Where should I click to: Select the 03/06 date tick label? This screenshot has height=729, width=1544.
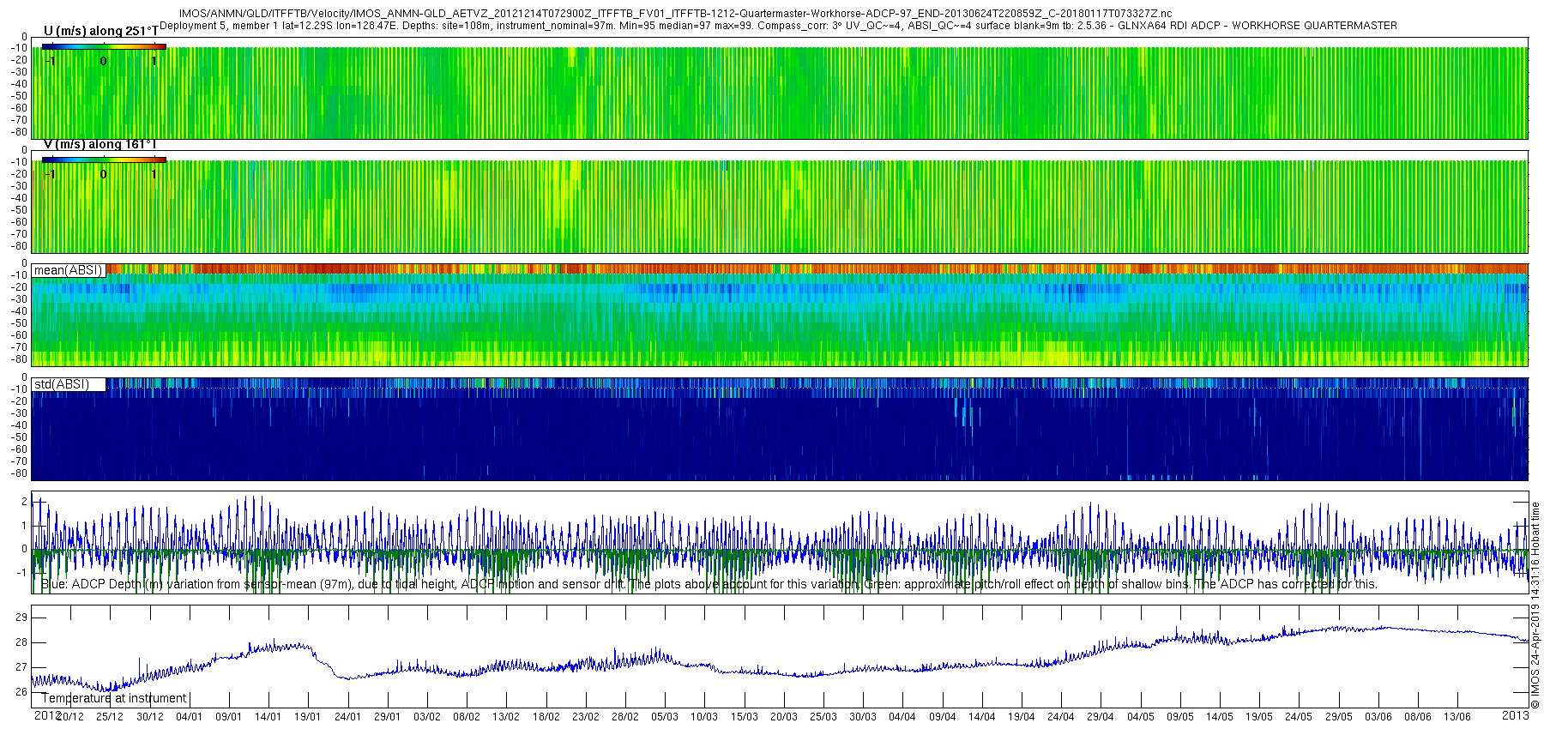tap(1378, 717)
